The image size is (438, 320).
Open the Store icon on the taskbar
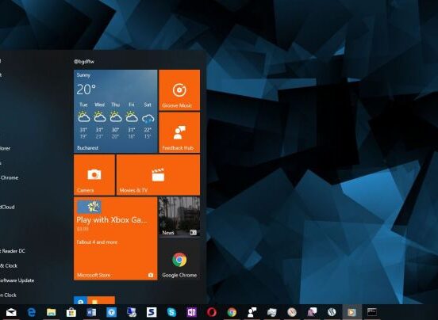(x=71, y=312)
